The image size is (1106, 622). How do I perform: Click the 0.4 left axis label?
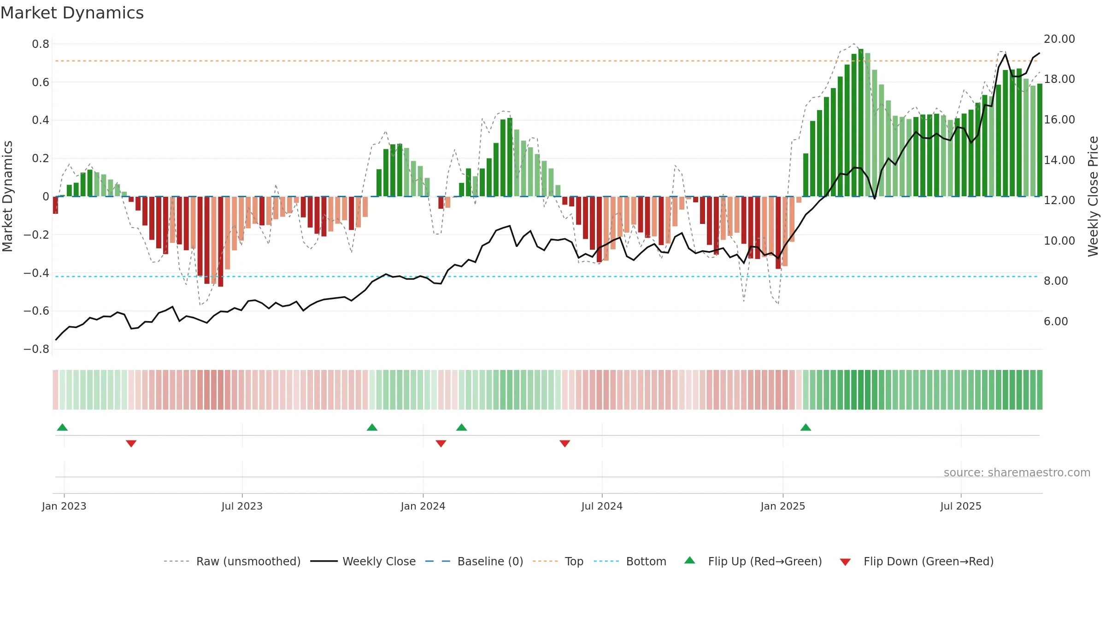tap(41, 120)
